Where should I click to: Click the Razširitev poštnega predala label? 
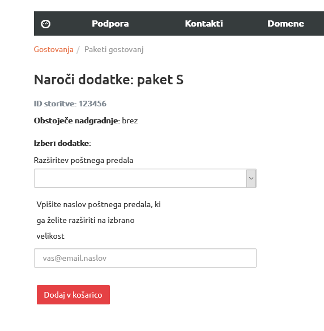point(83,161)
